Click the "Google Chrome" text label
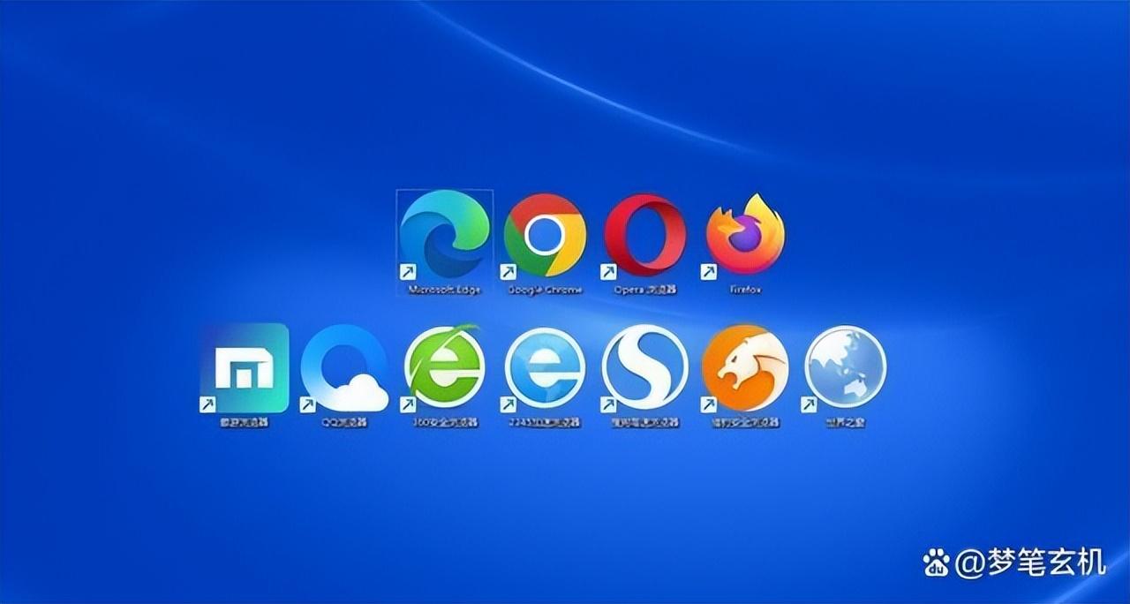Image resolution: width=1130 pixels, height=604 pixels. [545, 289]
